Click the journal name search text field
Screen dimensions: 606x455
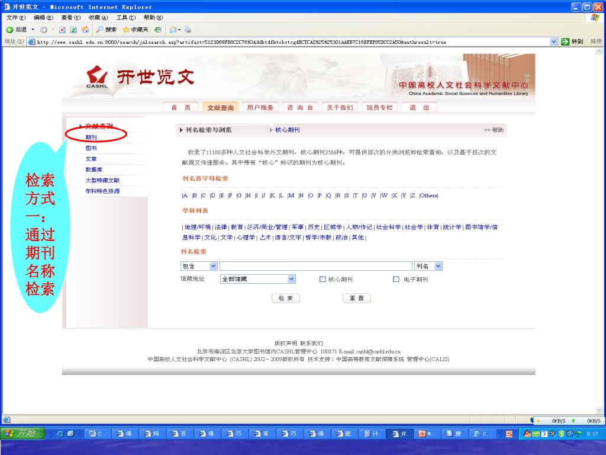316,266
